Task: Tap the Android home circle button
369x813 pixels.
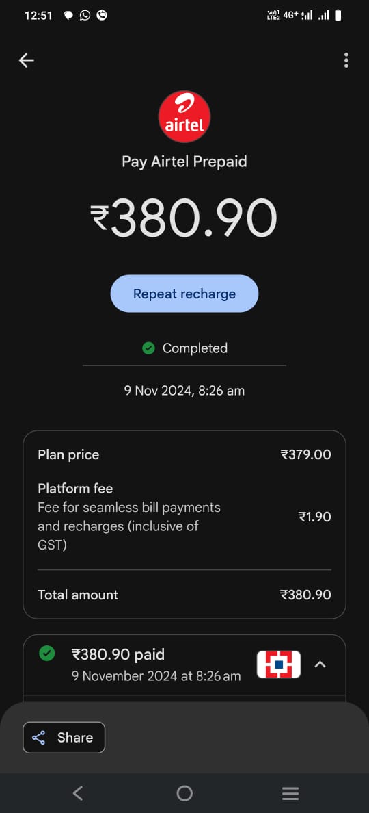Action: pyautogui.click(x=184, y=792)
